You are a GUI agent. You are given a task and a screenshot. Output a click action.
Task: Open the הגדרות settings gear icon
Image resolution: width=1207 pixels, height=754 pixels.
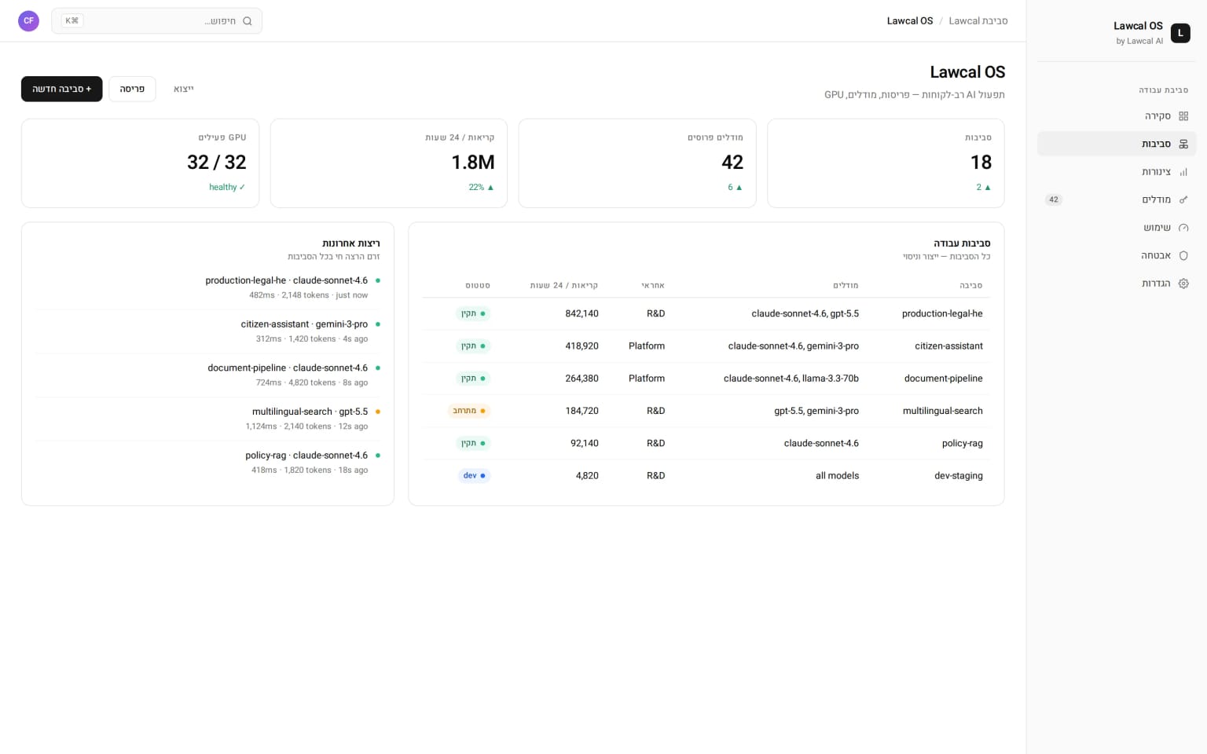(1183, 284)
